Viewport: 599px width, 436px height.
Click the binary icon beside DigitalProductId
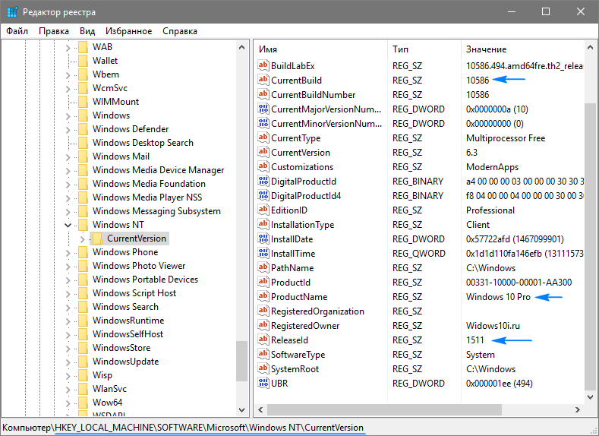click(263, 182)
